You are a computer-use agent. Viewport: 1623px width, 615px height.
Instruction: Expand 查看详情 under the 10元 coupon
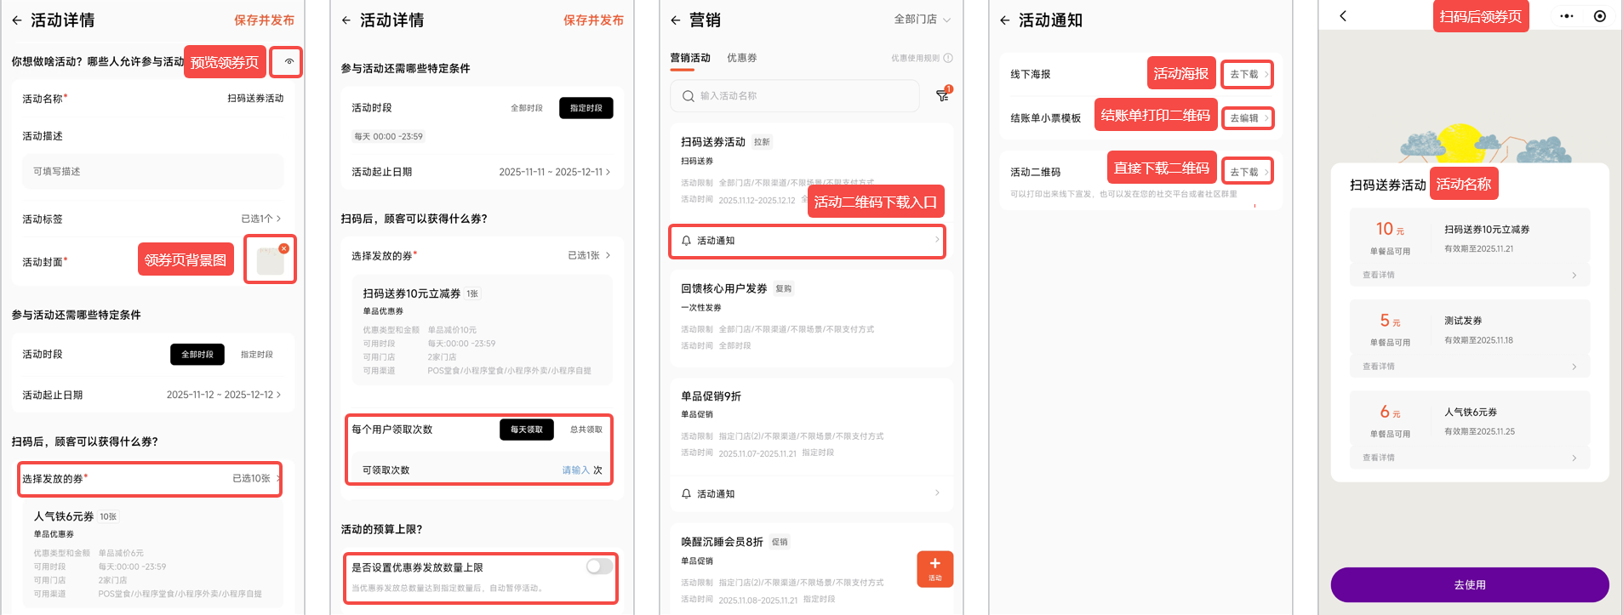1469,275
